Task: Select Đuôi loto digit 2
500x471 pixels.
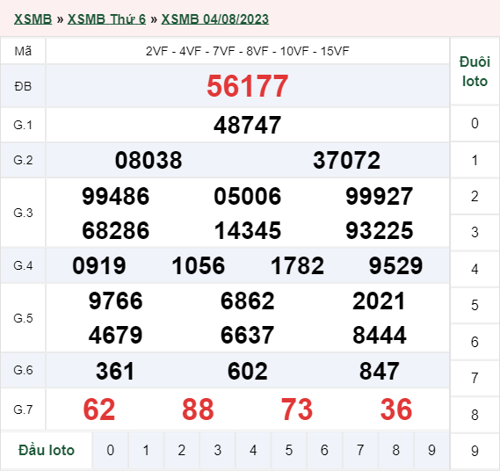Action: [475, 196]
